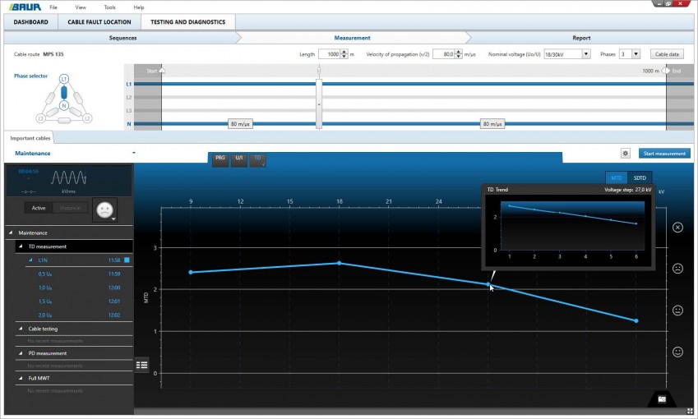Switch to Historical measurements view

[x=70, y=208]
